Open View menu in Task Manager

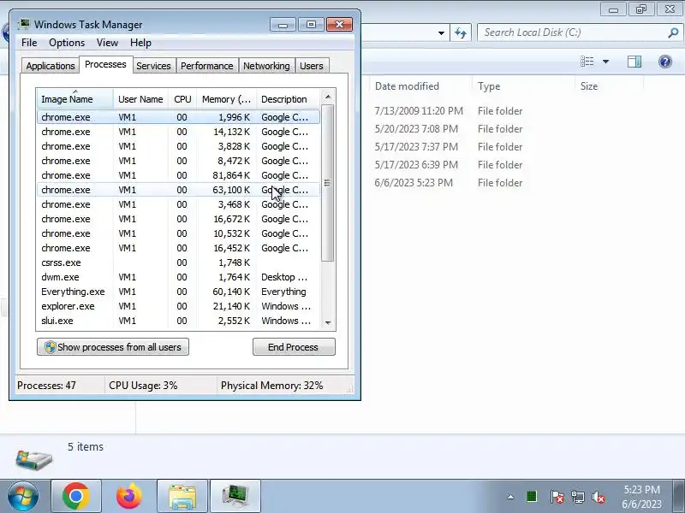click(x=107, y=42)
